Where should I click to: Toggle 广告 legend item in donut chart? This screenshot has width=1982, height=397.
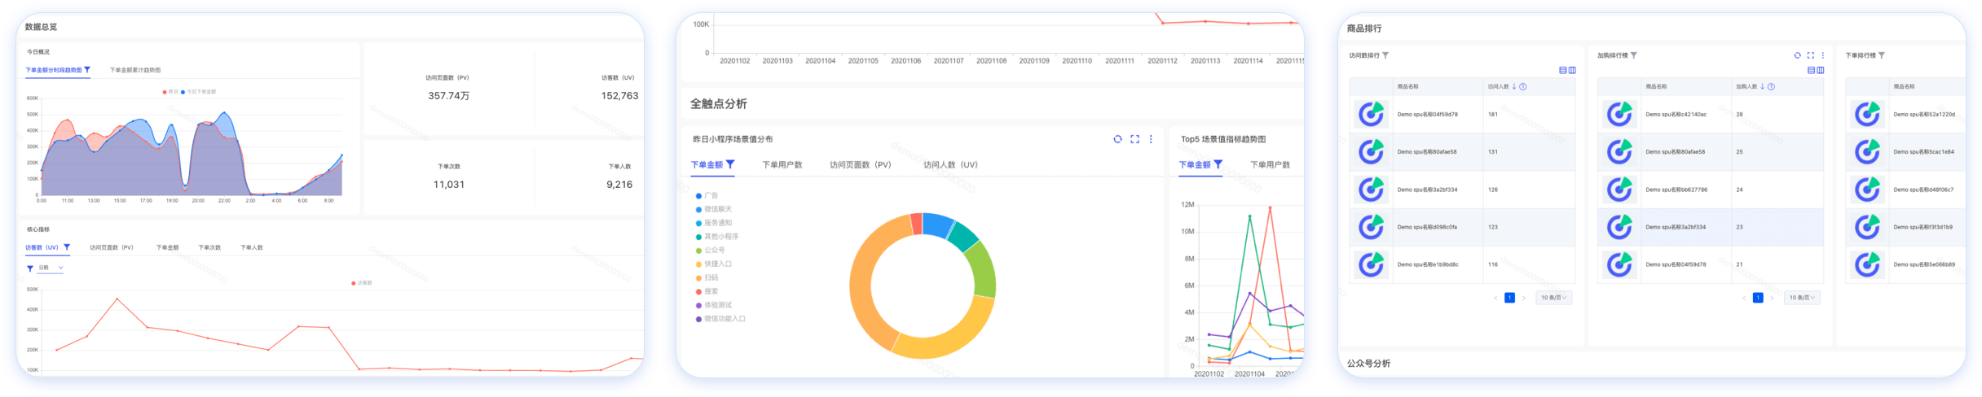[707, 196]
